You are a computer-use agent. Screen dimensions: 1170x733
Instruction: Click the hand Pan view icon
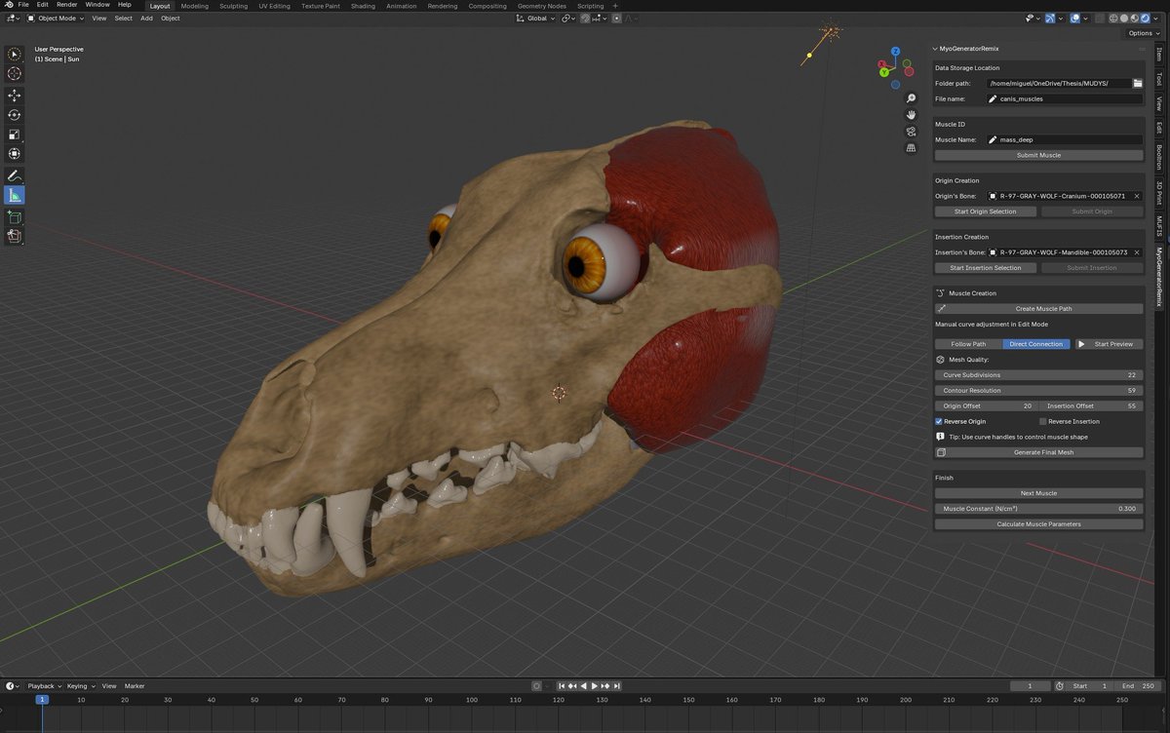click(911, 115)
